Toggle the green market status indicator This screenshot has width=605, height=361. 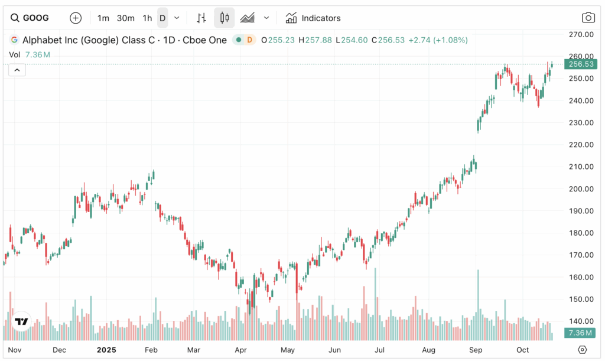pyautogui.click(x=239, y=40)
